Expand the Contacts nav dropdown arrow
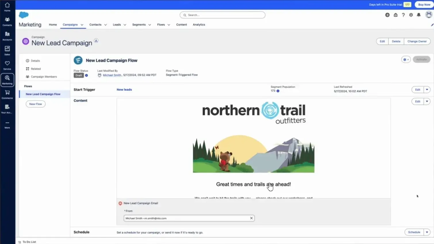This screenshot has height=244, width=434. pyautogui.click(x=106, y=25)
